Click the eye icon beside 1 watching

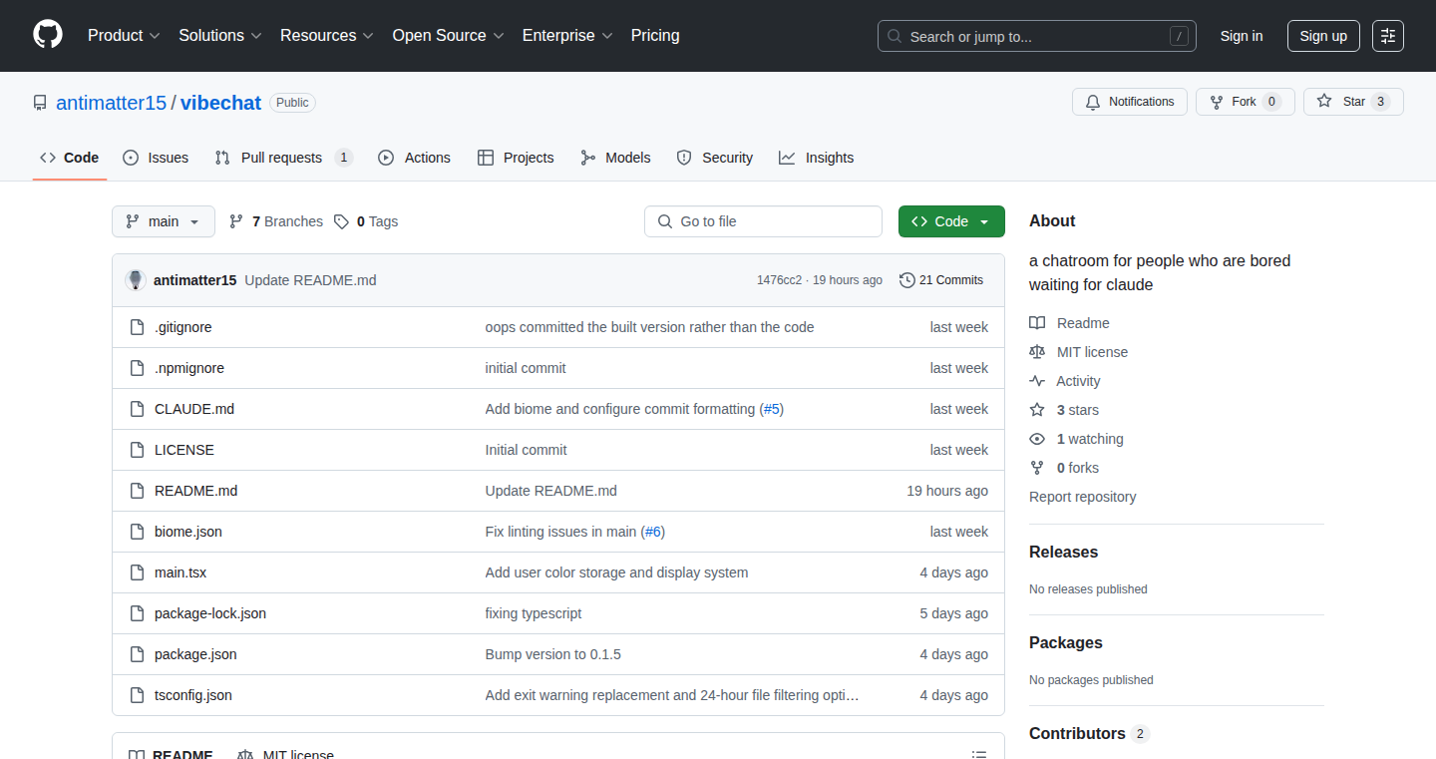click(1037, 439)
